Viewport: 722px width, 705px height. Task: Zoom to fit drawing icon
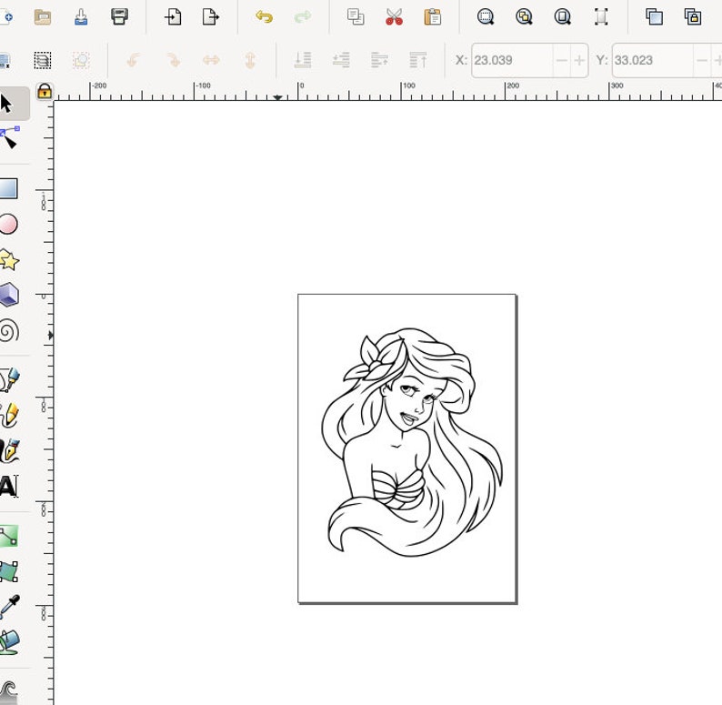tap(524, 17)
